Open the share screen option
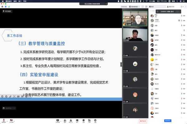The width and height of the screenshot is (187, 124). tap(58, 120)
